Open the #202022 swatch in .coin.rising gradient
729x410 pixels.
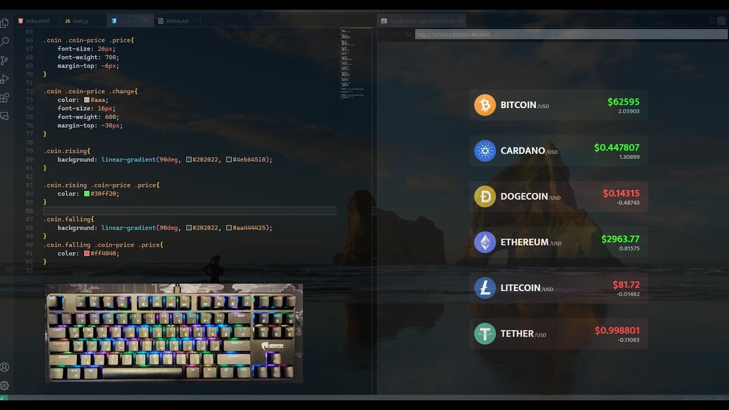point(189,159)
